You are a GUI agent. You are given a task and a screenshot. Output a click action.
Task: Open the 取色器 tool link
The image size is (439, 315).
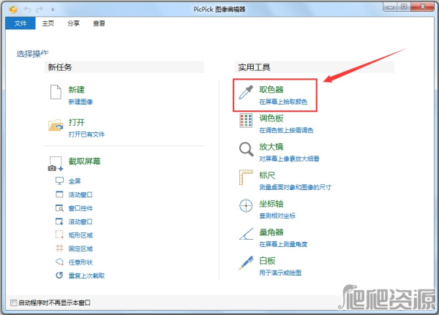click(x=271, y=89)
